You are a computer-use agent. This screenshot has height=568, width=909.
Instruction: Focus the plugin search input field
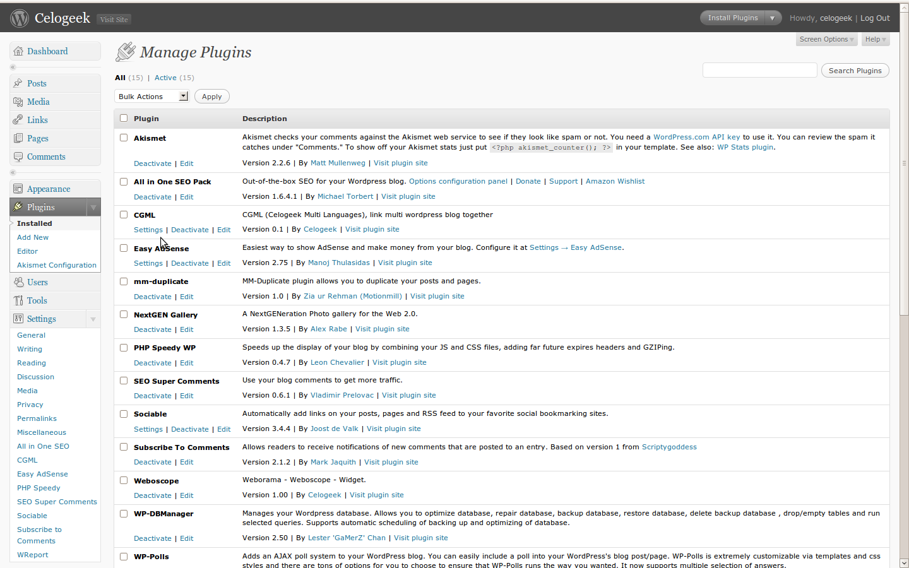[760, 70]
